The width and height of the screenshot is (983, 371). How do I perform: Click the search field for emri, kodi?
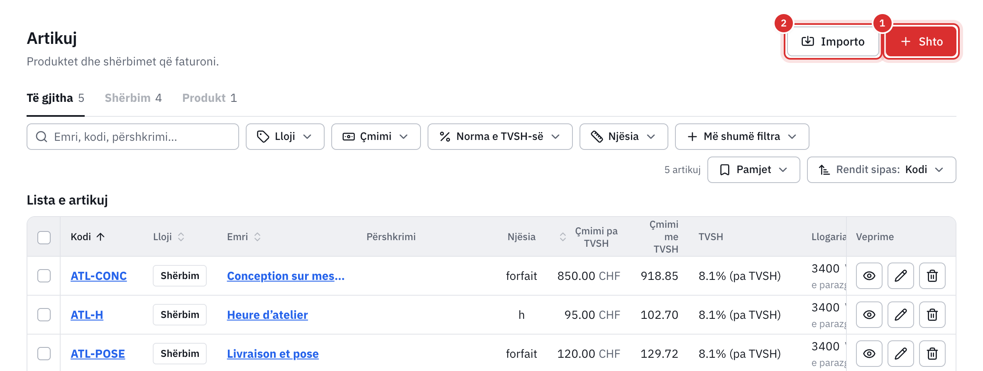tap(133, 137)
